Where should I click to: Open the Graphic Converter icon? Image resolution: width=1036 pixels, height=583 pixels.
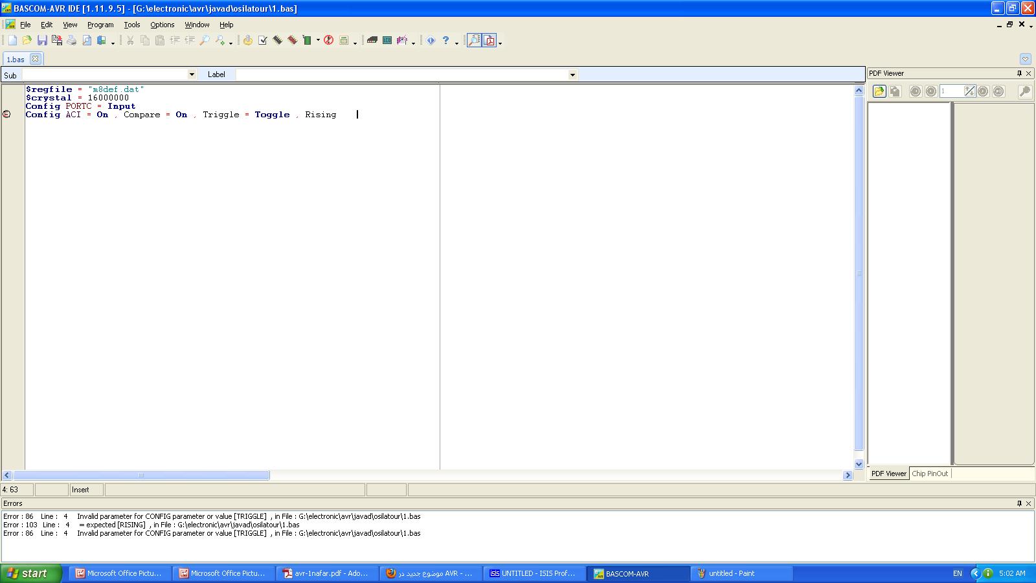402,40
